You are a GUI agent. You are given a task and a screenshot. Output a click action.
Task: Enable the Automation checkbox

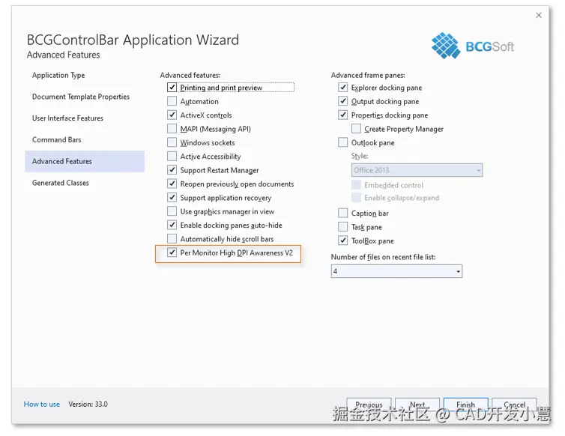[x=172, y=101]
